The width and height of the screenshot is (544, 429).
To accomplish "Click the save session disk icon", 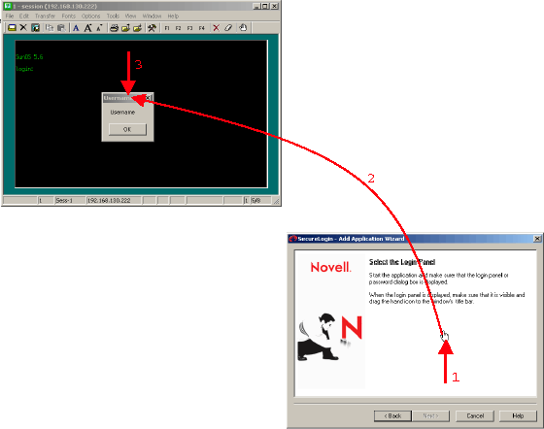I will [35, 28].
